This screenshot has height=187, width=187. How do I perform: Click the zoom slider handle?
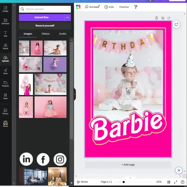pyautogui.click(x=124, y=182)
